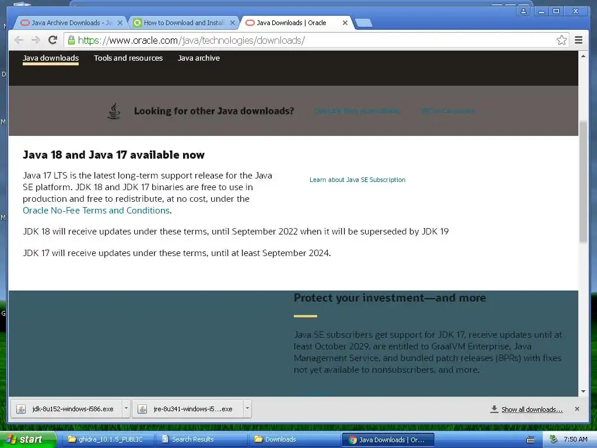Click the address bar URL field

coord(315,40)
